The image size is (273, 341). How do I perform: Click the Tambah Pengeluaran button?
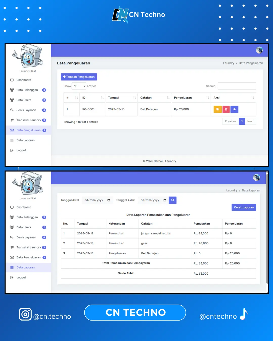[79, 77]
